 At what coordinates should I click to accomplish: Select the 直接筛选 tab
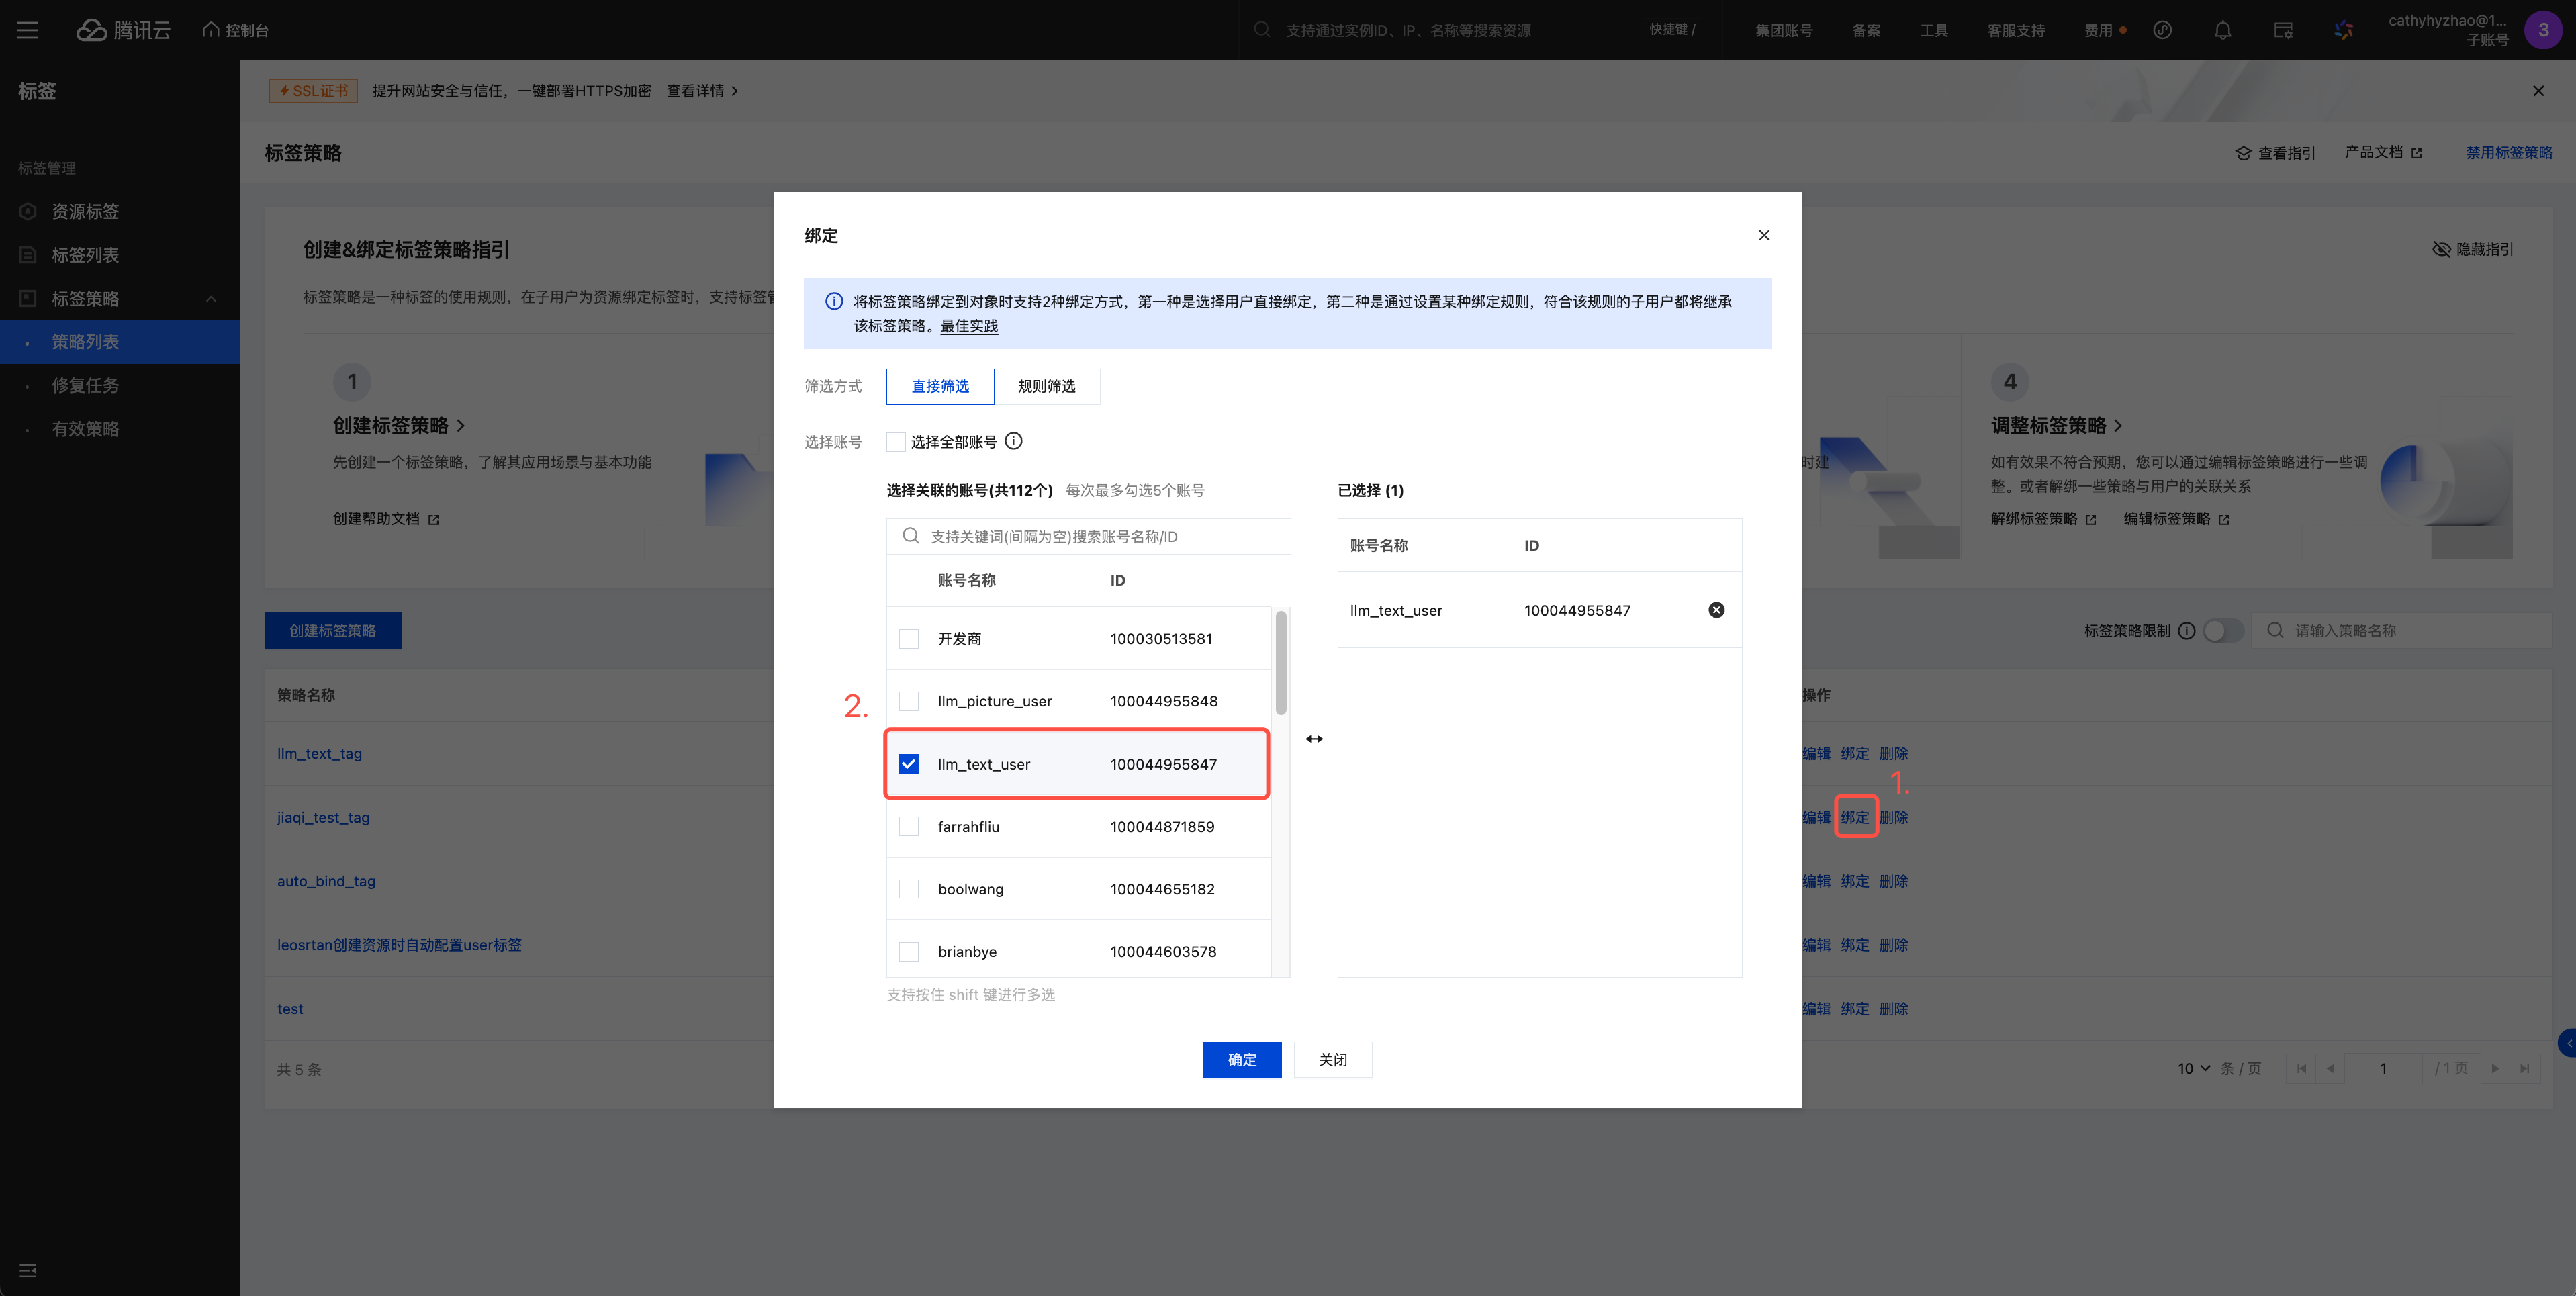click(940, 386)
